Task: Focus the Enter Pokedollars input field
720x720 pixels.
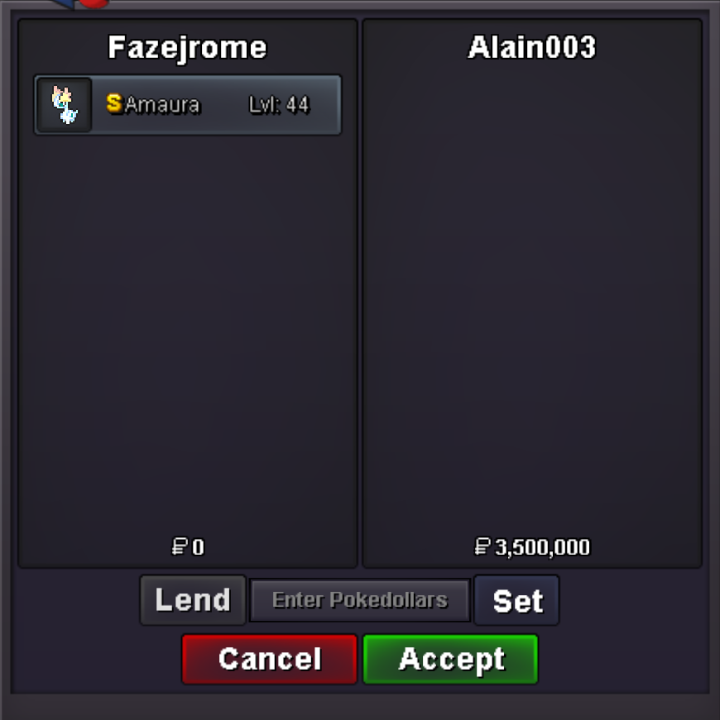Action: click(359, 600)
